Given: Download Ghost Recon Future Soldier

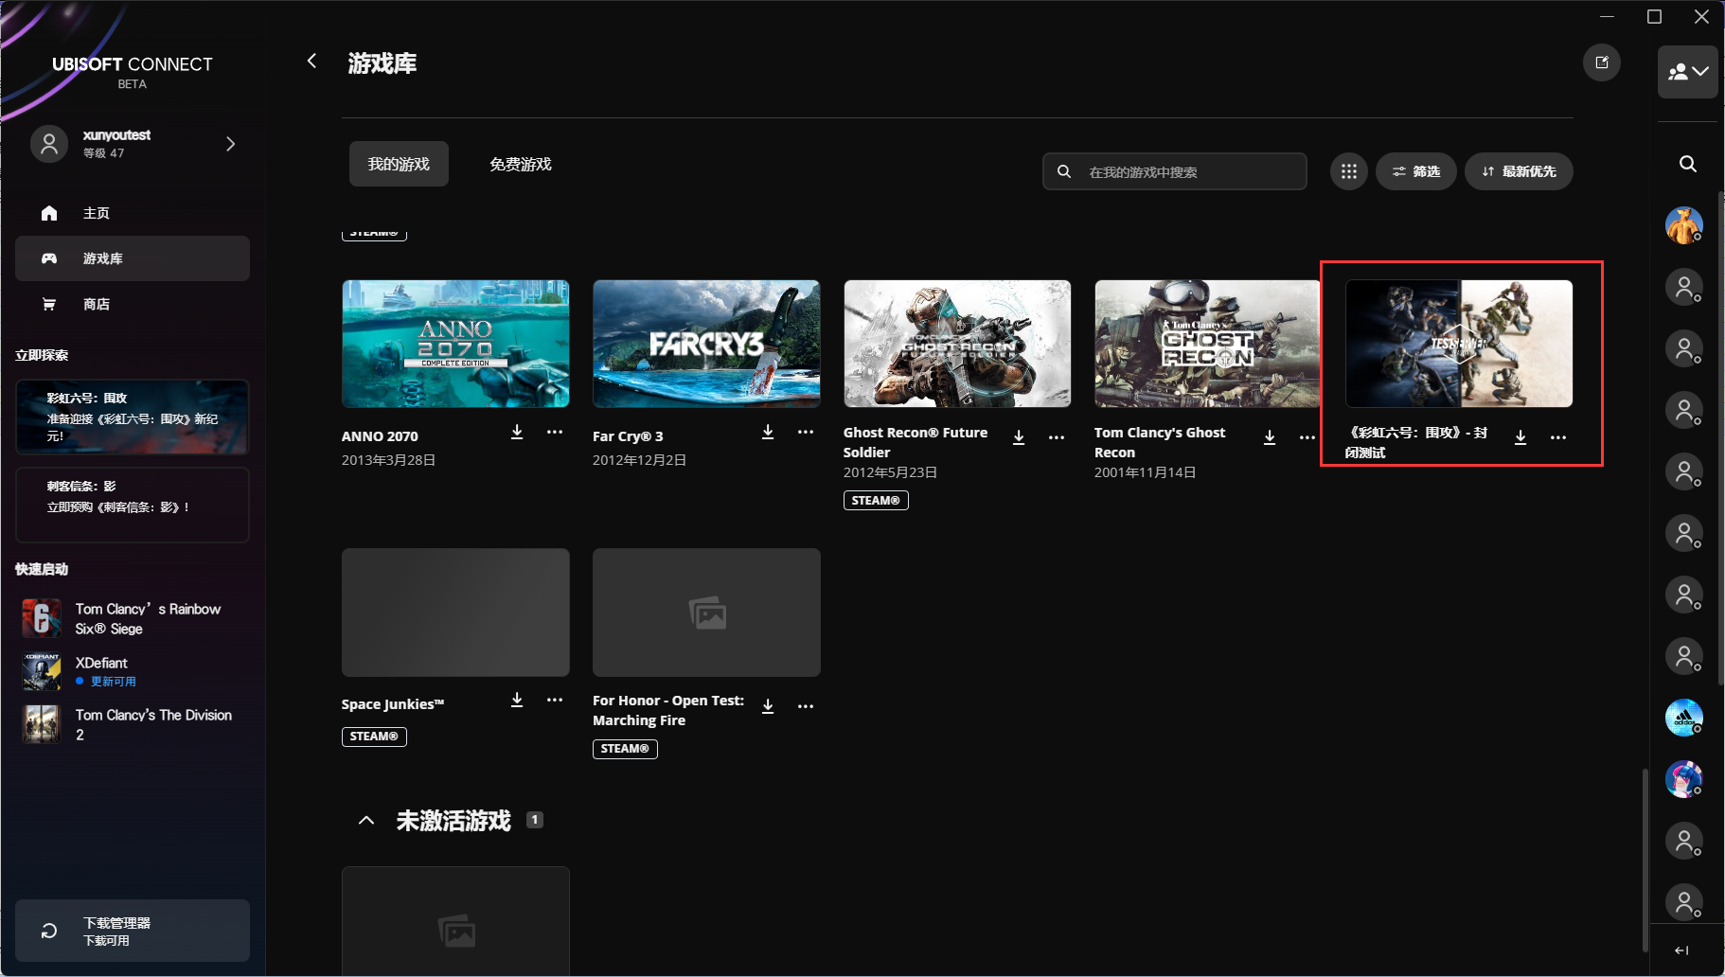Looking at the screenshot, I should pyautogui.click(x=1019, y=437).
